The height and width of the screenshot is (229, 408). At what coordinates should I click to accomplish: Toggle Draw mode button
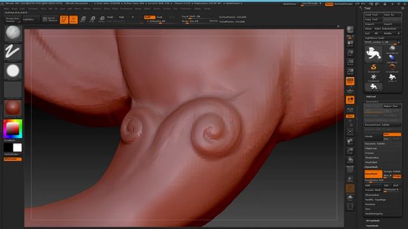73,19
